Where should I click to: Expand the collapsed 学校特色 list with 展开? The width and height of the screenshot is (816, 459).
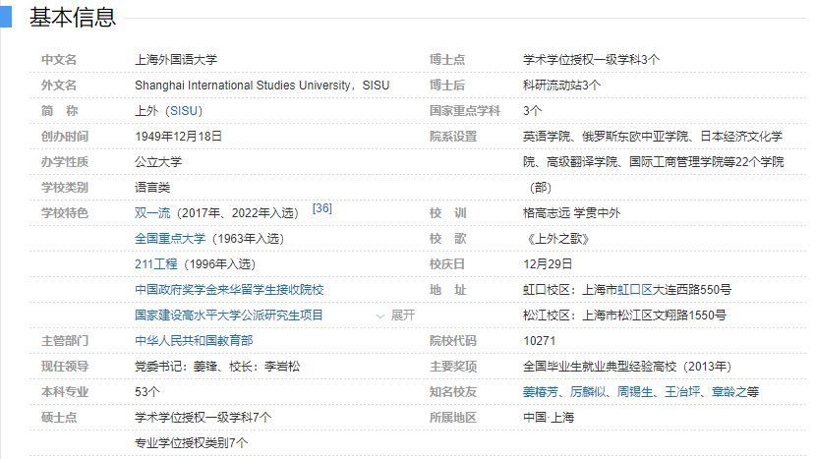coord(402,316)
